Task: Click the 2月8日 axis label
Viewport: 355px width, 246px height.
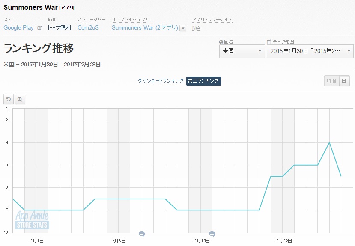Action: [119, 240]
